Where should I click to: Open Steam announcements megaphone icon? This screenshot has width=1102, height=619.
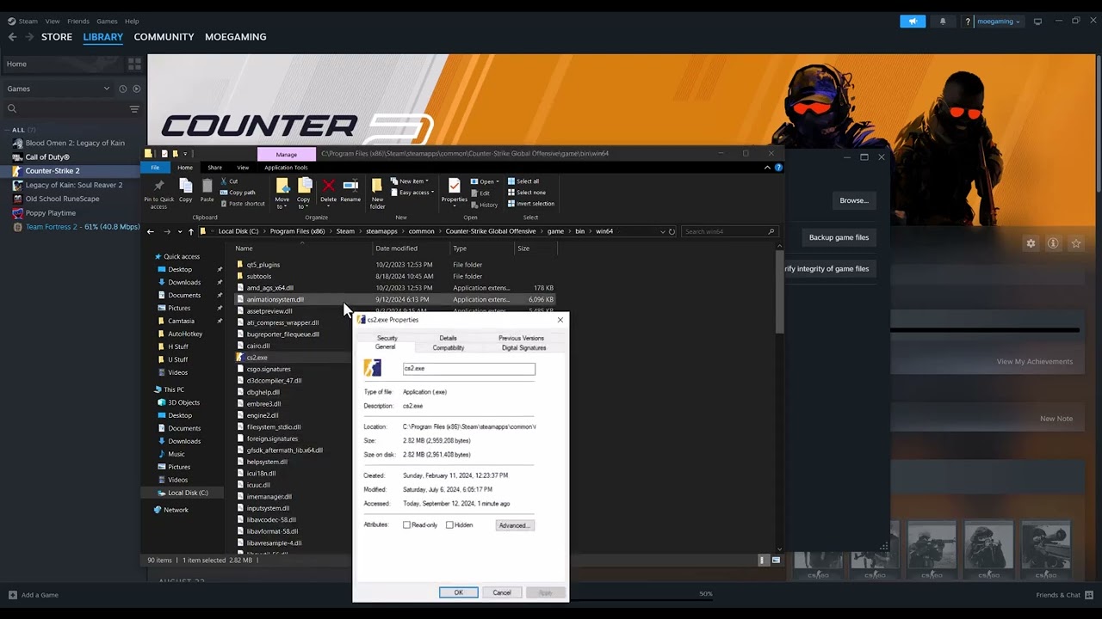[x=913, y=21]
